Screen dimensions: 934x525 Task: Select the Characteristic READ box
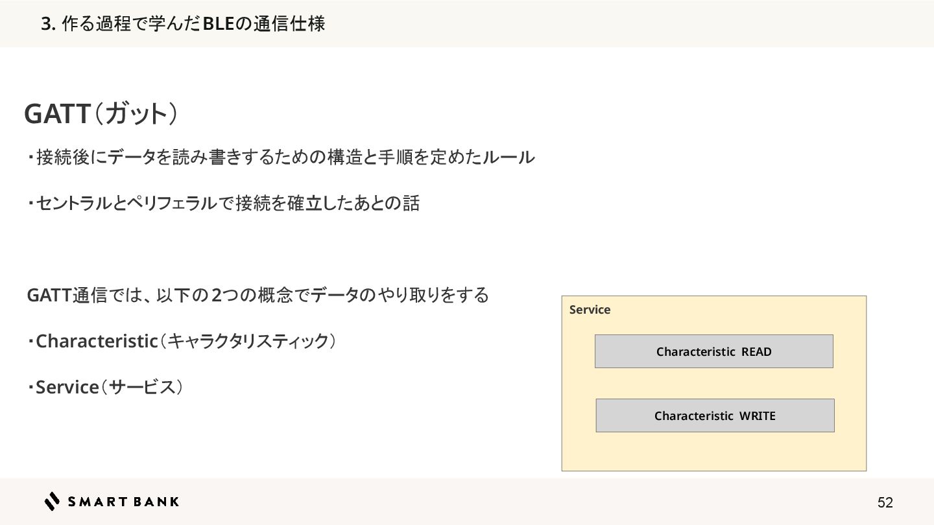713,351
